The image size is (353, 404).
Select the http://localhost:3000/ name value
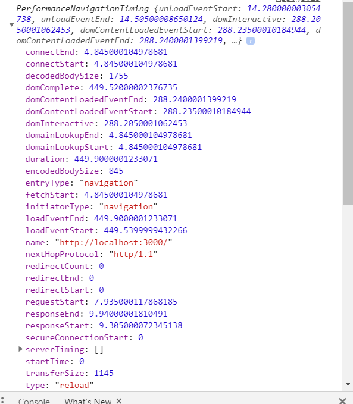click(114, 242)
